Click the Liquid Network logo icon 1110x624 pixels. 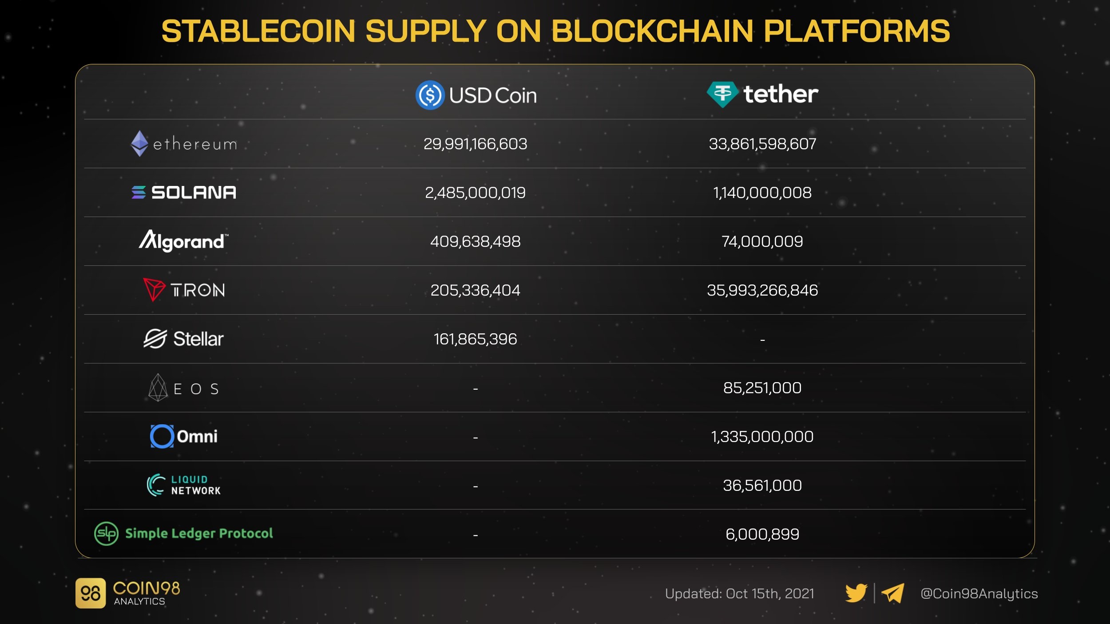coord(156,485)
